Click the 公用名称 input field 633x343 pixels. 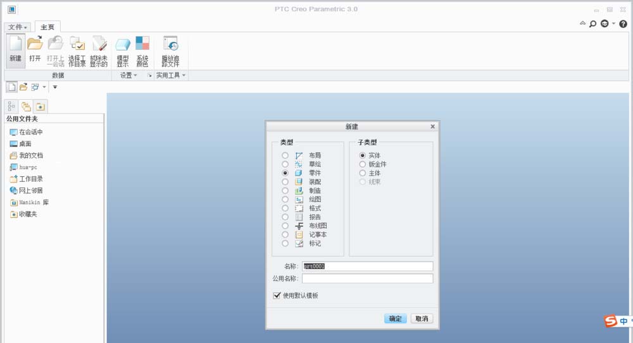[367, 279]
